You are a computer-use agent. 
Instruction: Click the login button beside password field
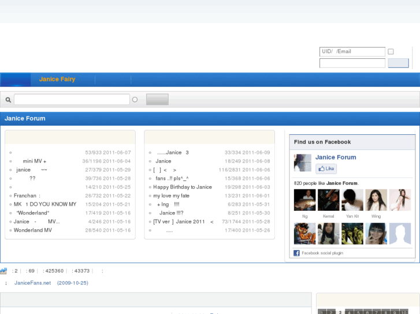(x=398, y=63)
